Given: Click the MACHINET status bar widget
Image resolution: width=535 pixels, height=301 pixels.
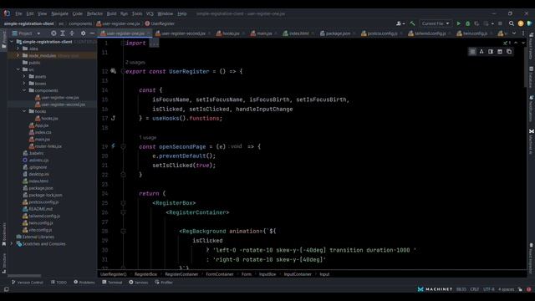Looking at the screenshot, I should point(435,289).
